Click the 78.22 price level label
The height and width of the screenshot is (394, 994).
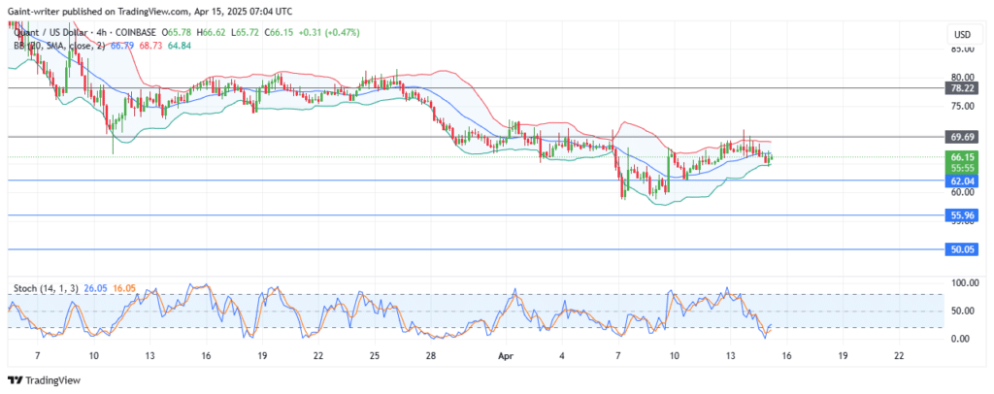pos(962,88)
